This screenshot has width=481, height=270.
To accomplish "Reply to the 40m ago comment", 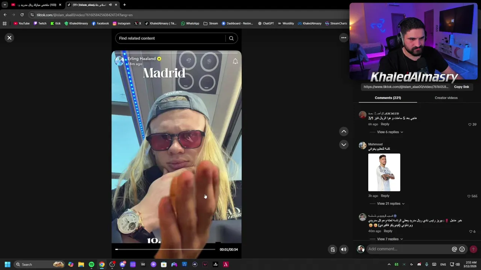I will [388, 231].
